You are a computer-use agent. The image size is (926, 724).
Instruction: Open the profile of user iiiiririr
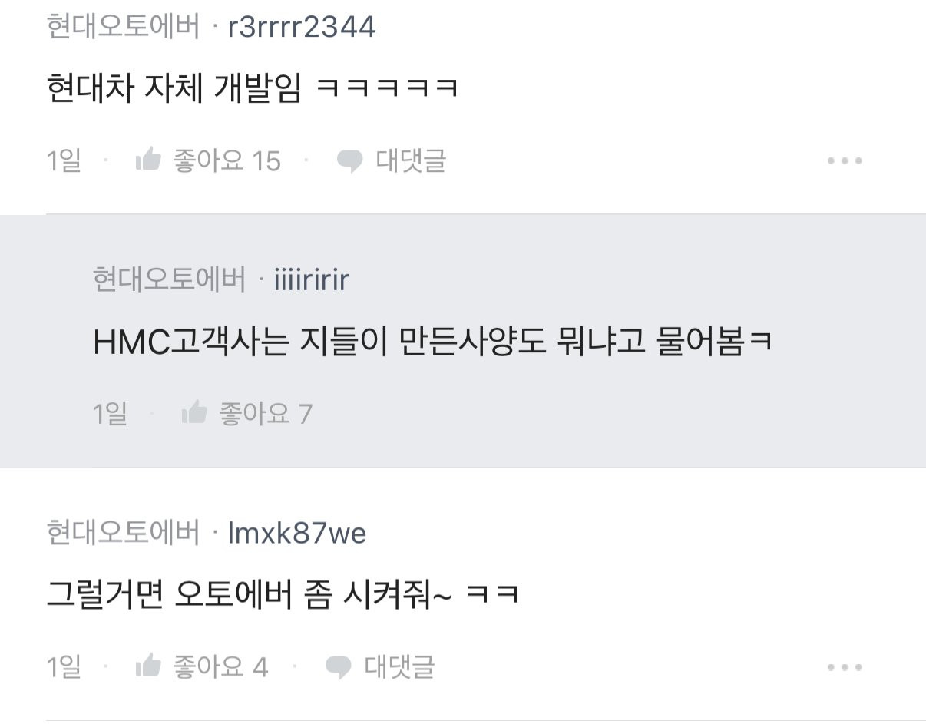(x=312, y=280)
